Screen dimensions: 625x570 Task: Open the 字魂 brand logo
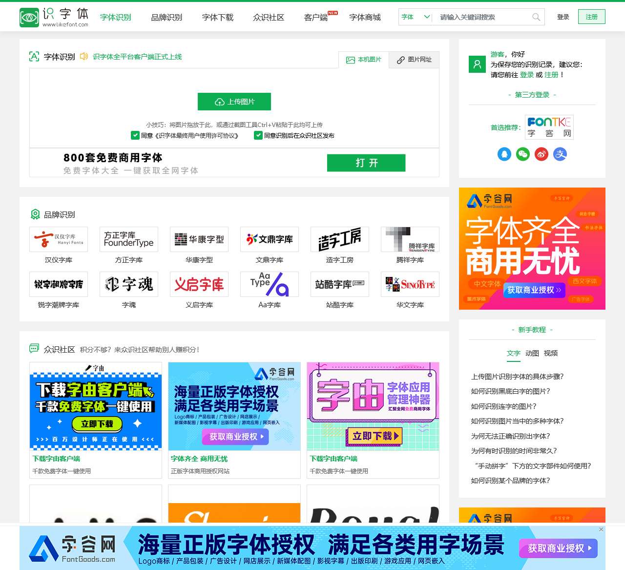pos(129,284)
